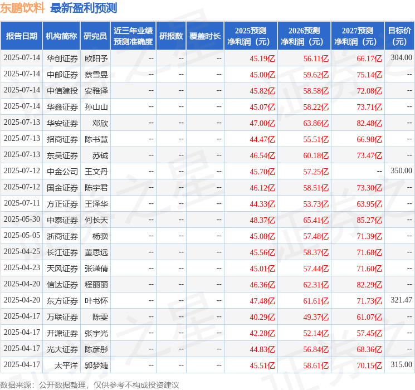The width and height of the screenshot is (415, 390).
Task: Click the date 2025-05-30
Action: (22, 219)
